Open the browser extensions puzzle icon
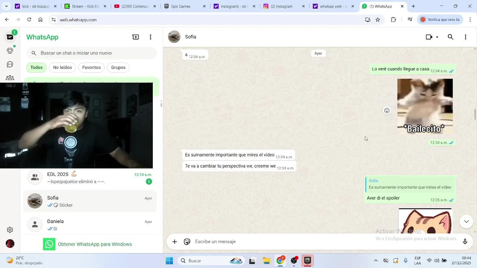 click(393, 20)
